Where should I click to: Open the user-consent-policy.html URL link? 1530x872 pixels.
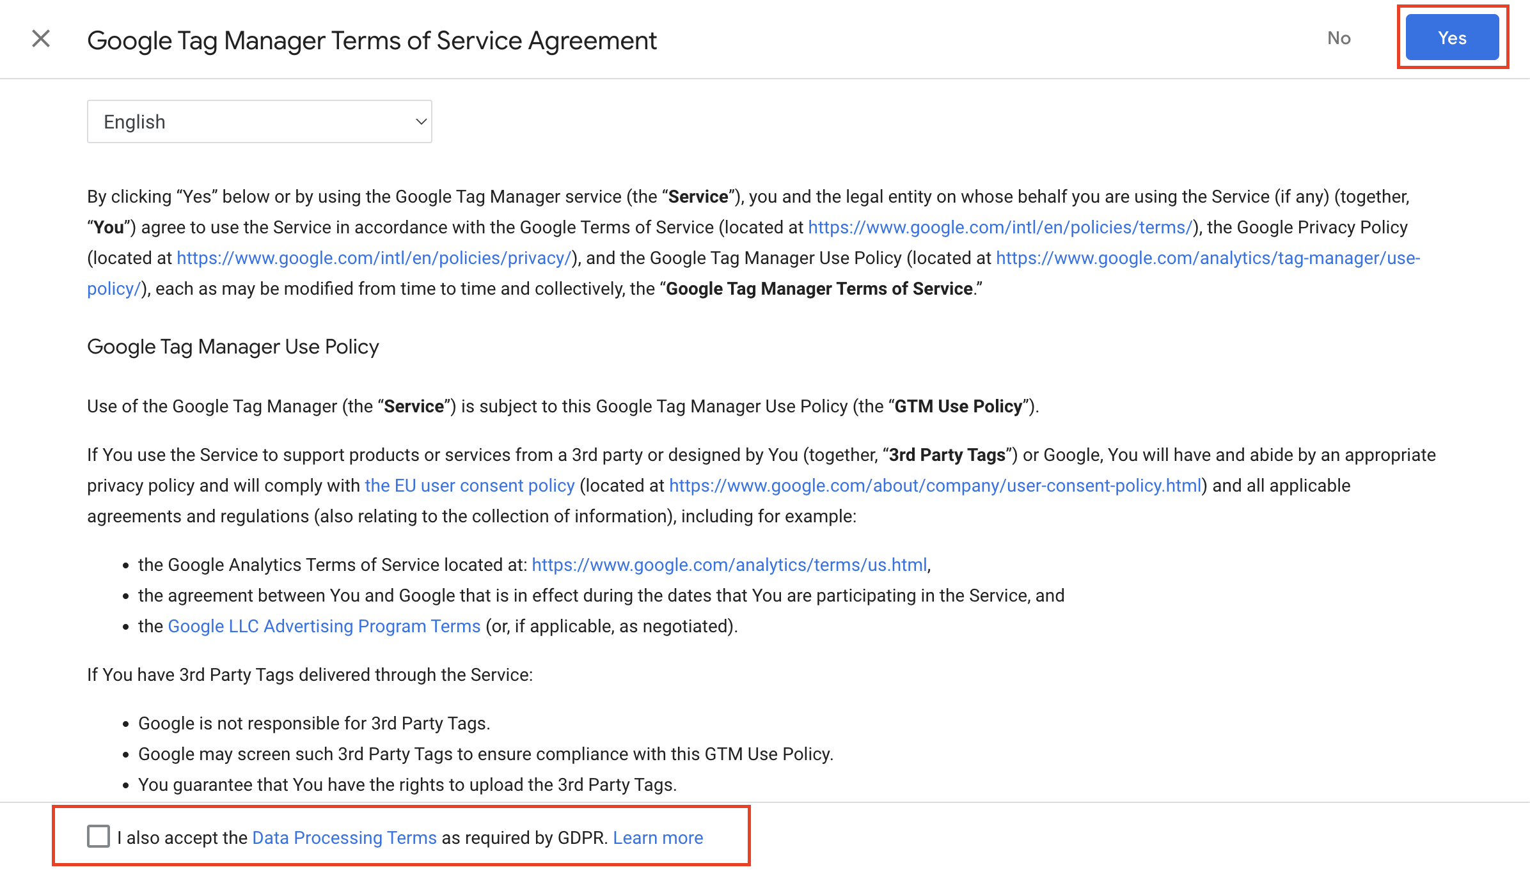pyautogui.click(x=935, y=486)
